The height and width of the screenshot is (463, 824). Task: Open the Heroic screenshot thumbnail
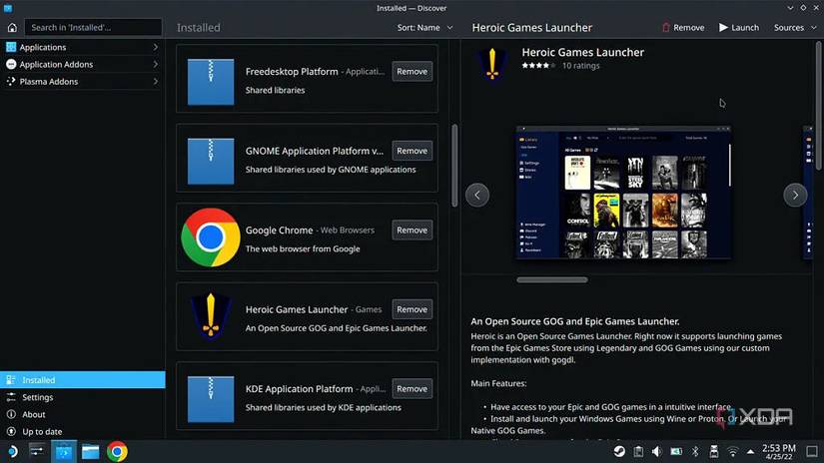pyautogui.click(x=623, y=193)
